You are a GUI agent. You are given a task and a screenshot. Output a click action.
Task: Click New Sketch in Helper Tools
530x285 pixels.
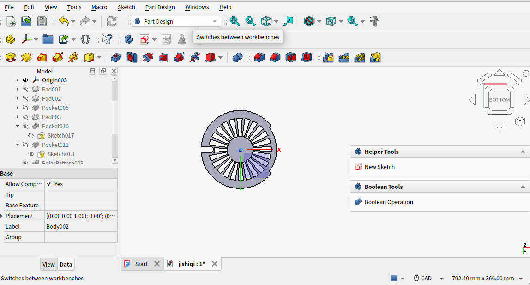(379, 167)
